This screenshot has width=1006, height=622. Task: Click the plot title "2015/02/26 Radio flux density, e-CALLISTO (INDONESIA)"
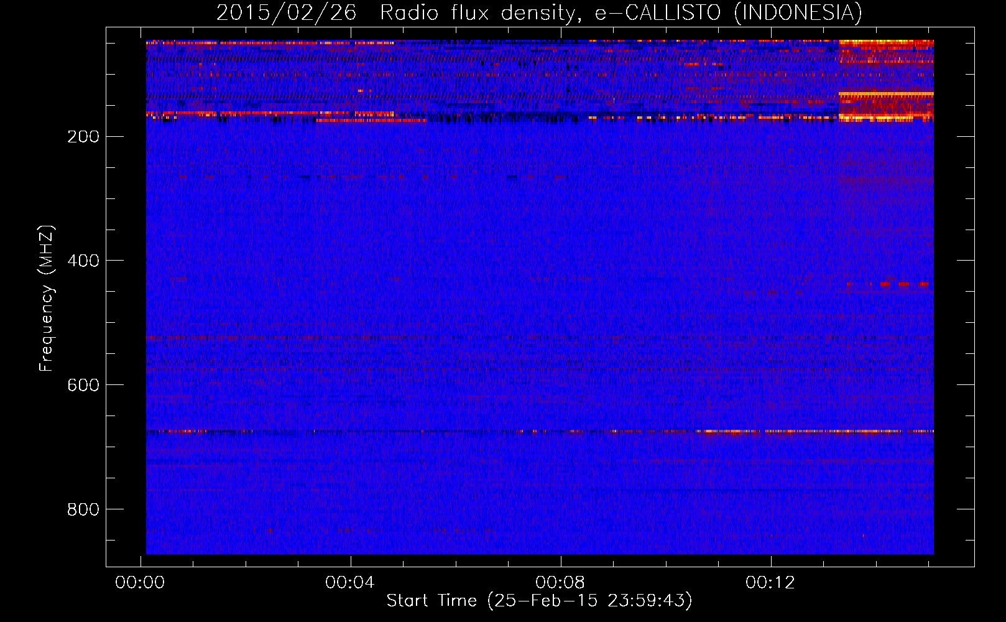(x=539, y=12)
